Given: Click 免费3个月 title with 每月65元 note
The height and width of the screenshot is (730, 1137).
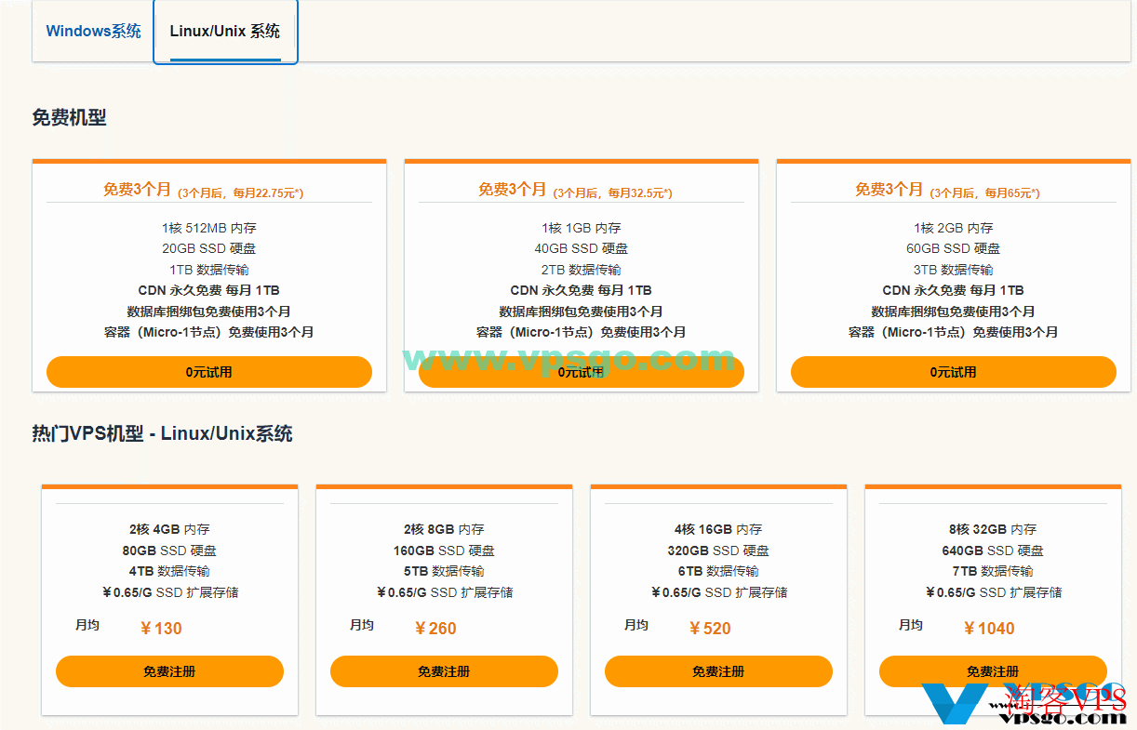Looking at the screenshot, I should (890, 190).
